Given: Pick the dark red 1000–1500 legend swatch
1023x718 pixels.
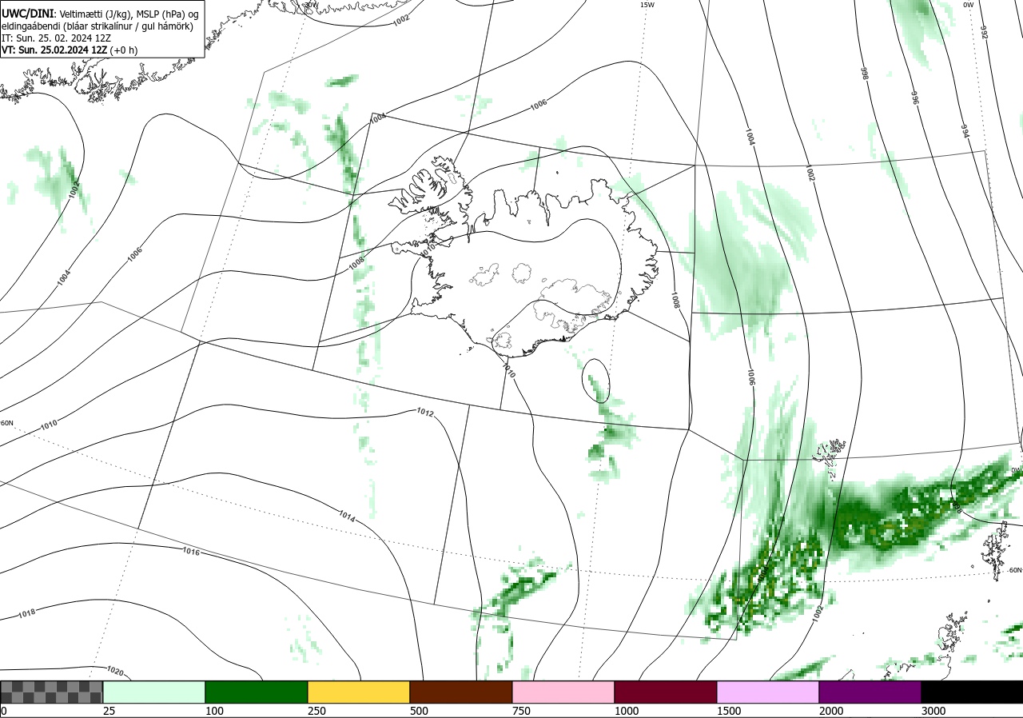Looking at the screenshot, I should coord(666,692).
